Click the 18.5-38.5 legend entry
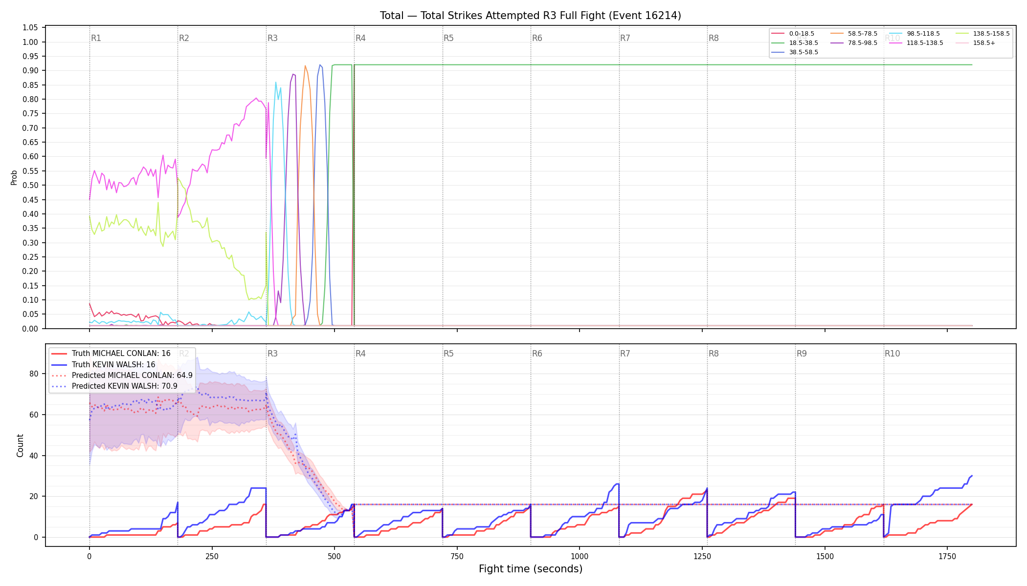1027x586 pixels. (795, 43)
